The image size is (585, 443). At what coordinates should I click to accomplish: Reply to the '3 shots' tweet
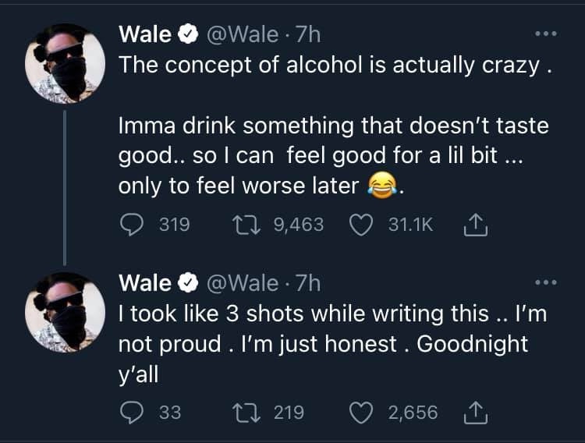pyautogui.click(x=130, y=412)
